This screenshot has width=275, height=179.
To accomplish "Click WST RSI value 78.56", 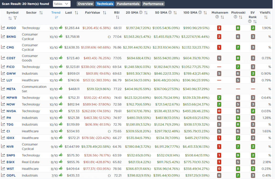I will (x=117, y=169).
